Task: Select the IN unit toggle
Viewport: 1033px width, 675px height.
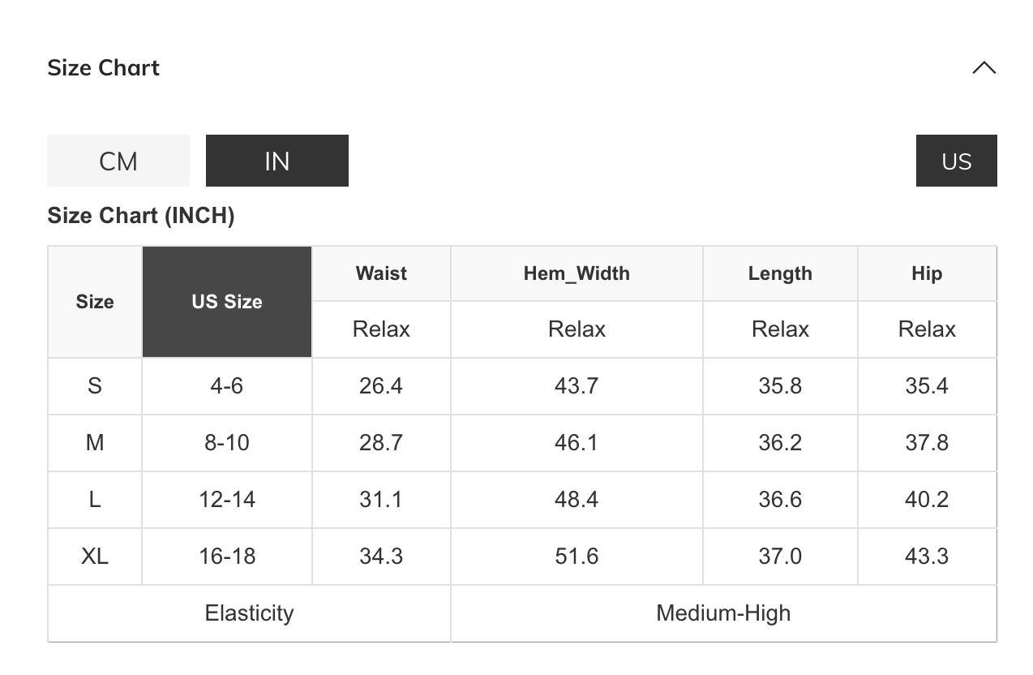Action: 277,161
